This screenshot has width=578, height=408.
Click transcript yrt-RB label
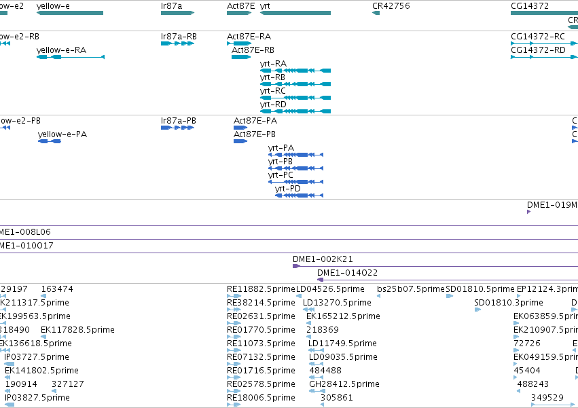[x=272, y=77]
